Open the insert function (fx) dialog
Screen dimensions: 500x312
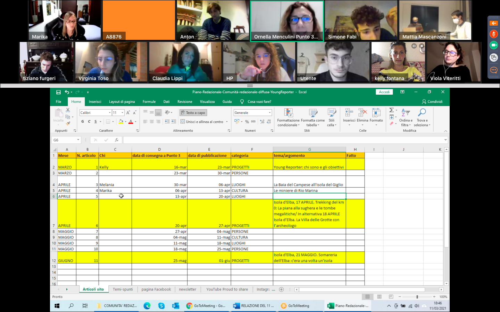tap(117, 140)
